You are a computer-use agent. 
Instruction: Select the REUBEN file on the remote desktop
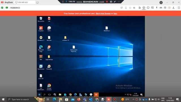click(107, 29)
